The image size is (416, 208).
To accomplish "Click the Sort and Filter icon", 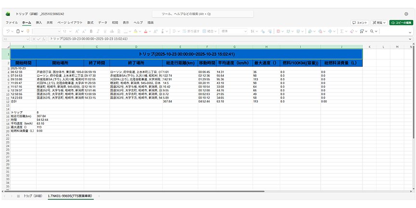I will tap(362, 31).
